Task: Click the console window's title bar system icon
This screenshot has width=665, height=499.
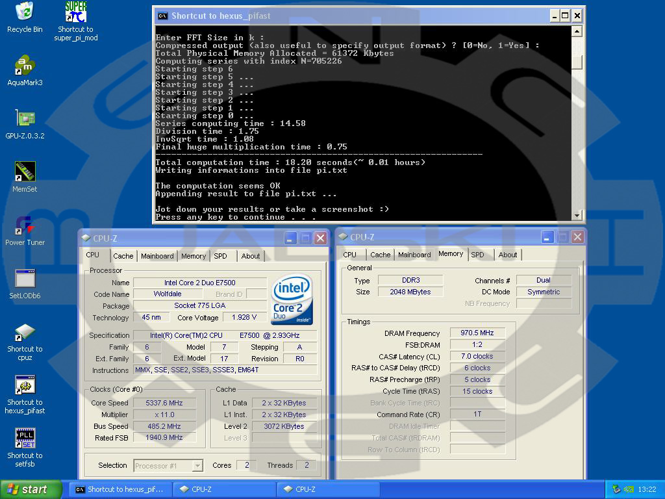Action: [162, 16]
